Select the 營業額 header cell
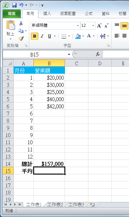 [x=49, y=70]
